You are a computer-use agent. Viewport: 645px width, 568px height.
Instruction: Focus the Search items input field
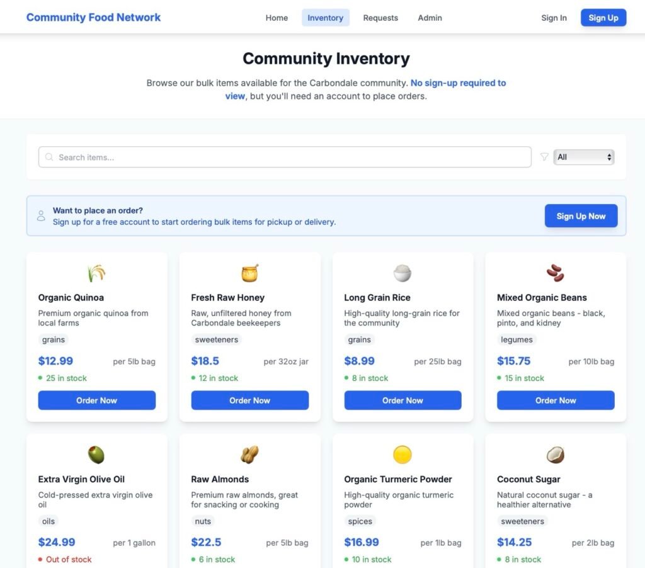285,157
